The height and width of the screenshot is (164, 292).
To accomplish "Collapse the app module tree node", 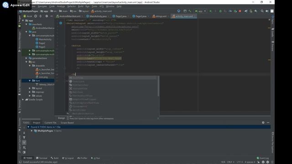I will (23, 20).
